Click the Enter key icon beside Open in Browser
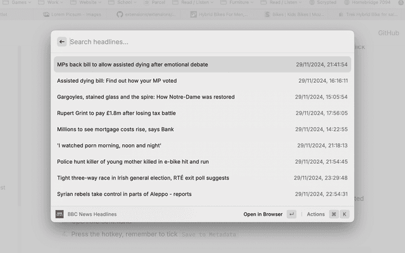The width and height of the screenshot is (405, 253). click(291, 214)
